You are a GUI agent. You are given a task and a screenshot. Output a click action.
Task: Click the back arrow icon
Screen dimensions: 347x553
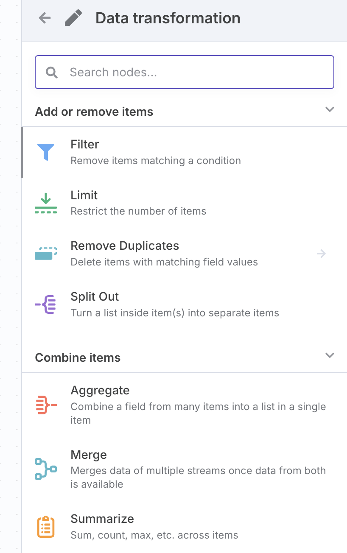click(45, 18)
